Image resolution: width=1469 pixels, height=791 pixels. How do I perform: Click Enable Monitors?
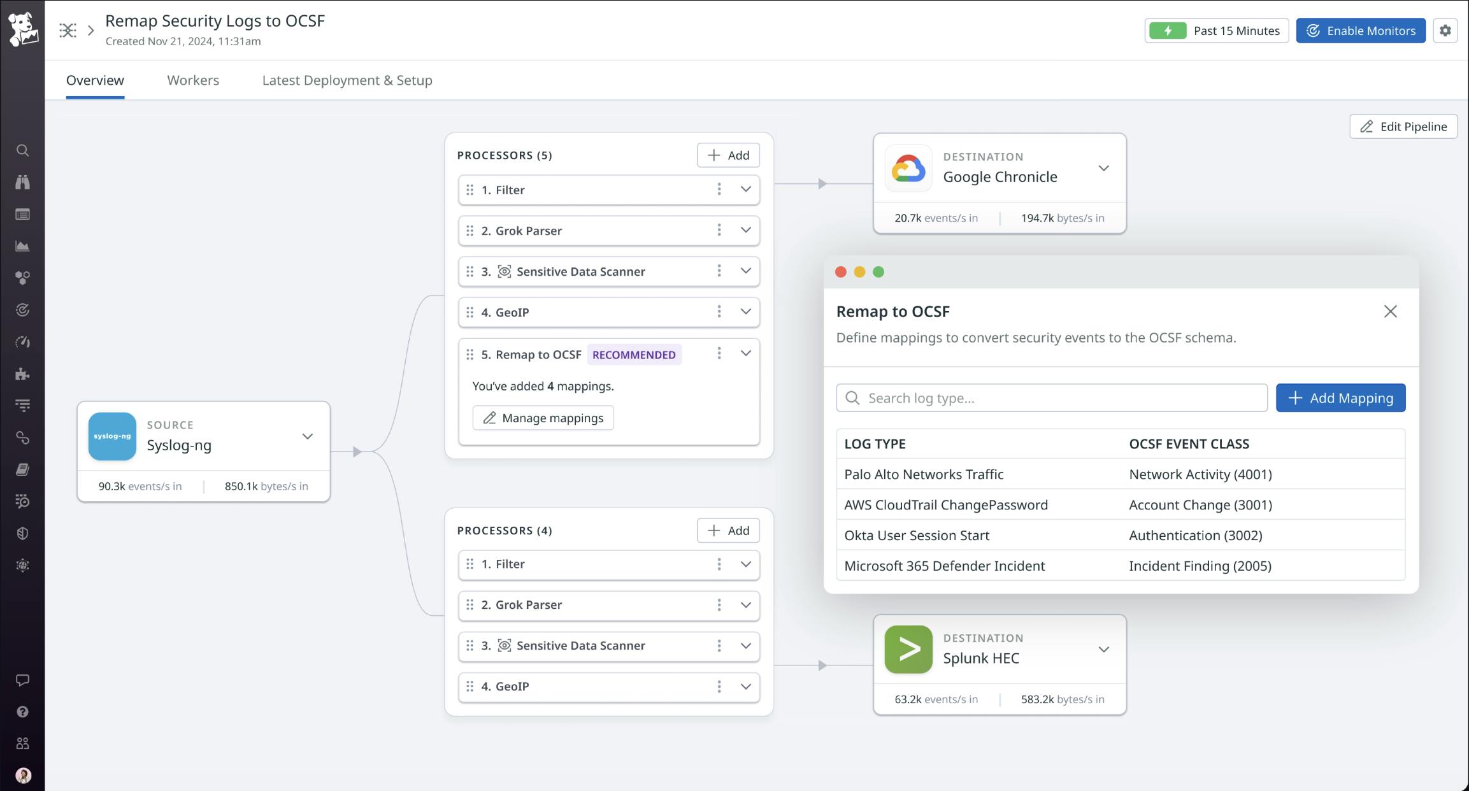tap(1360, 30)
